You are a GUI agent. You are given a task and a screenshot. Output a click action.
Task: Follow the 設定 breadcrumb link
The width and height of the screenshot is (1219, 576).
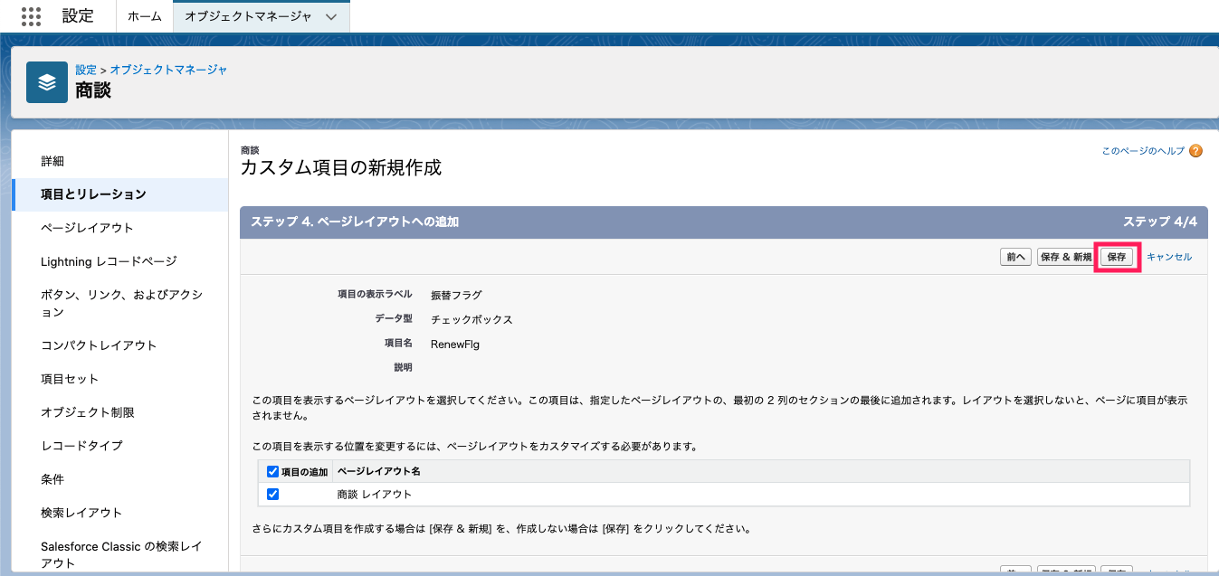point(86,70)
